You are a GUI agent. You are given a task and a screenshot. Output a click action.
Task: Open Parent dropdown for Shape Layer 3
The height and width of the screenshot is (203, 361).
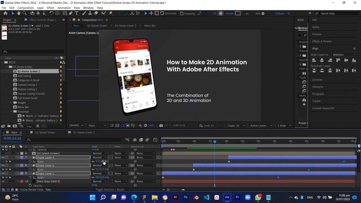pos(145,165)
